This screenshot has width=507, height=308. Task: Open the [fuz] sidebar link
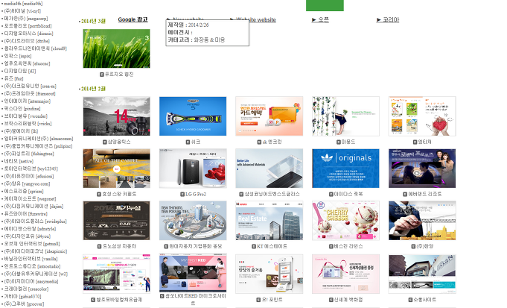tap(13, 78)
